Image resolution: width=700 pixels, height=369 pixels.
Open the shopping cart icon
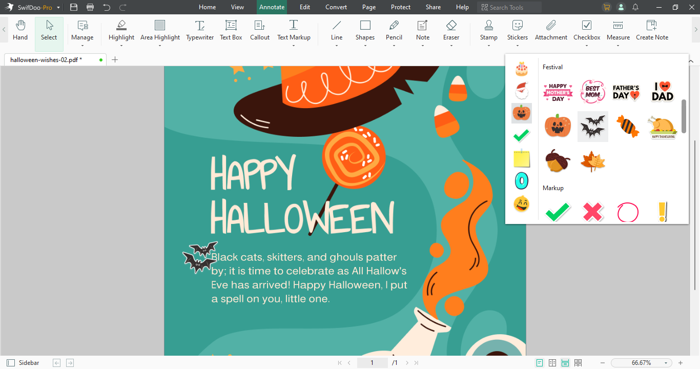point(607,7)
